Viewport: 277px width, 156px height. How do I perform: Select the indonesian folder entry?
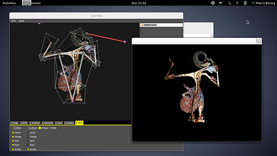coord(161,25)
